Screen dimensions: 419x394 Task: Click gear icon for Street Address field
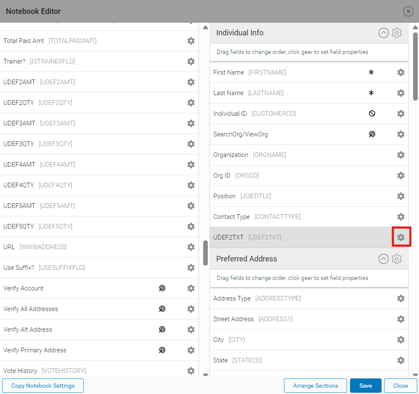coord(401,319)
